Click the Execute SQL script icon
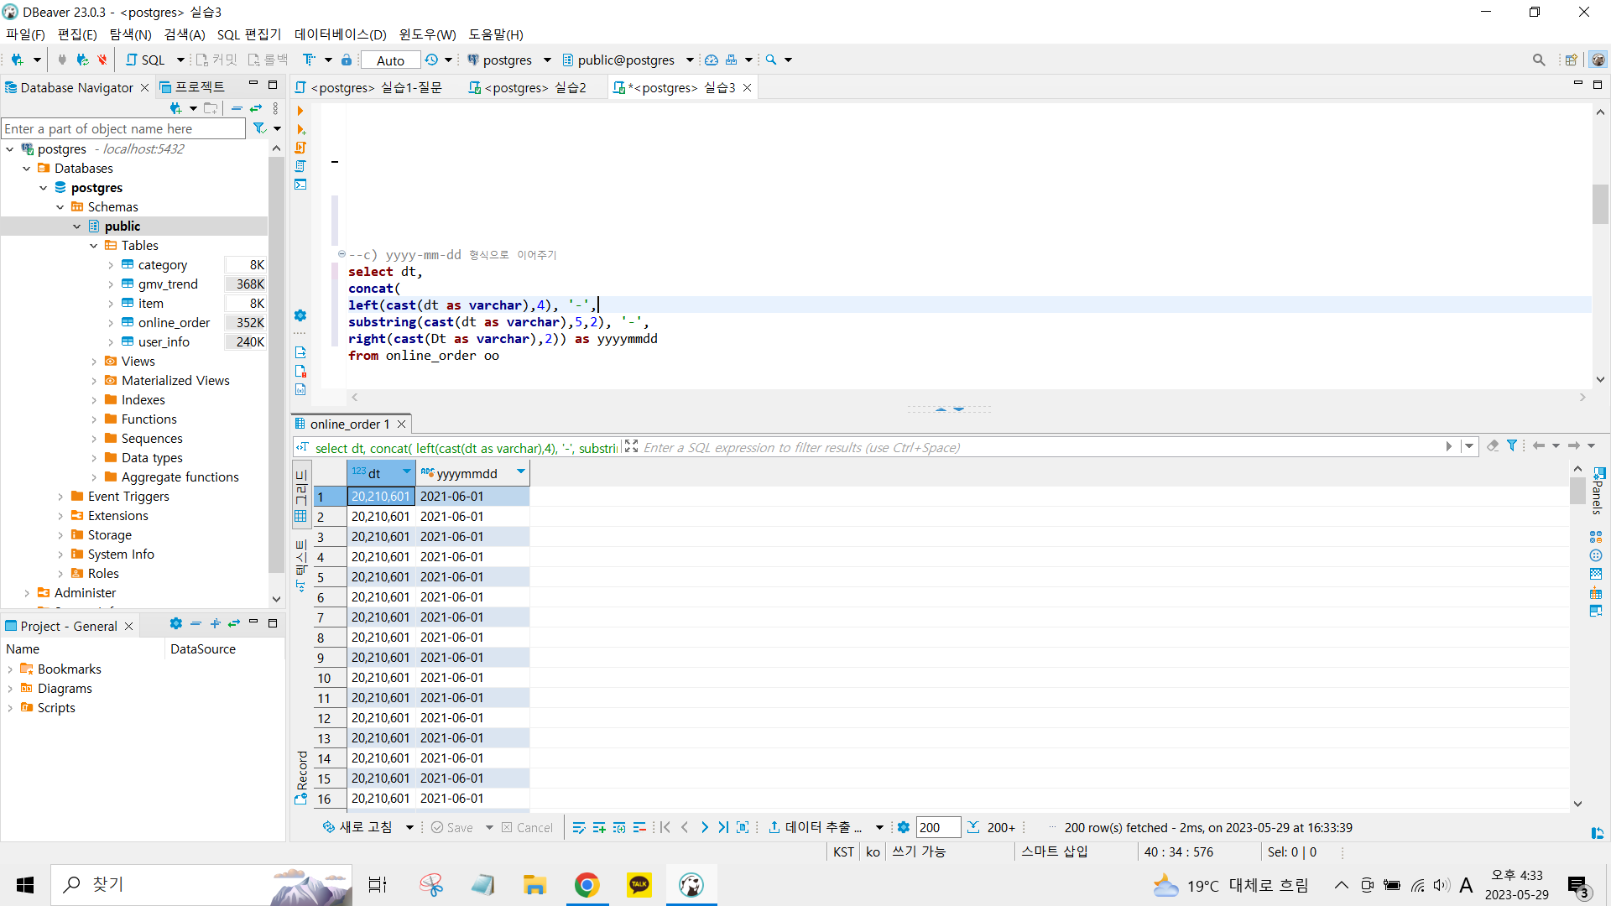The width and height of the screenshot is (1611, 906). click(x=300, y=148)
